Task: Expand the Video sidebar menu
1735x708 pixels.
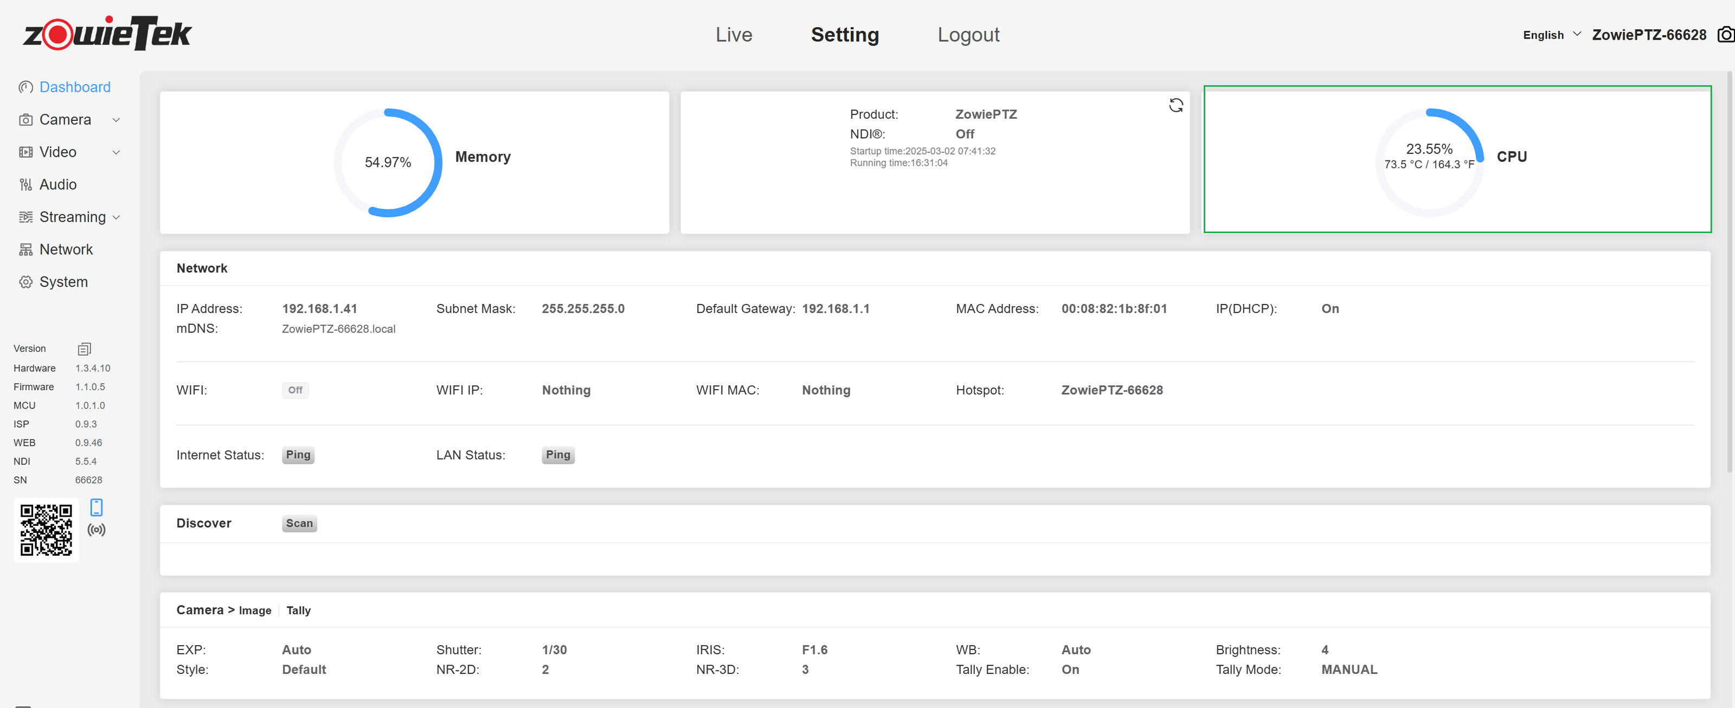Action: tap(58, 152)
